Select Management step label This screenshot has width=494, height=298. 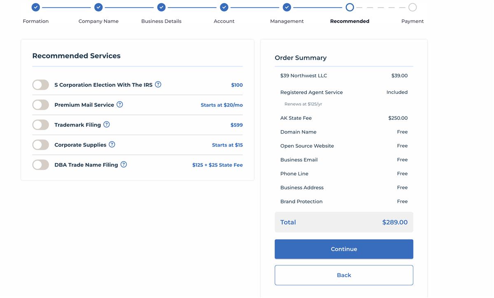tap(287, 21)
